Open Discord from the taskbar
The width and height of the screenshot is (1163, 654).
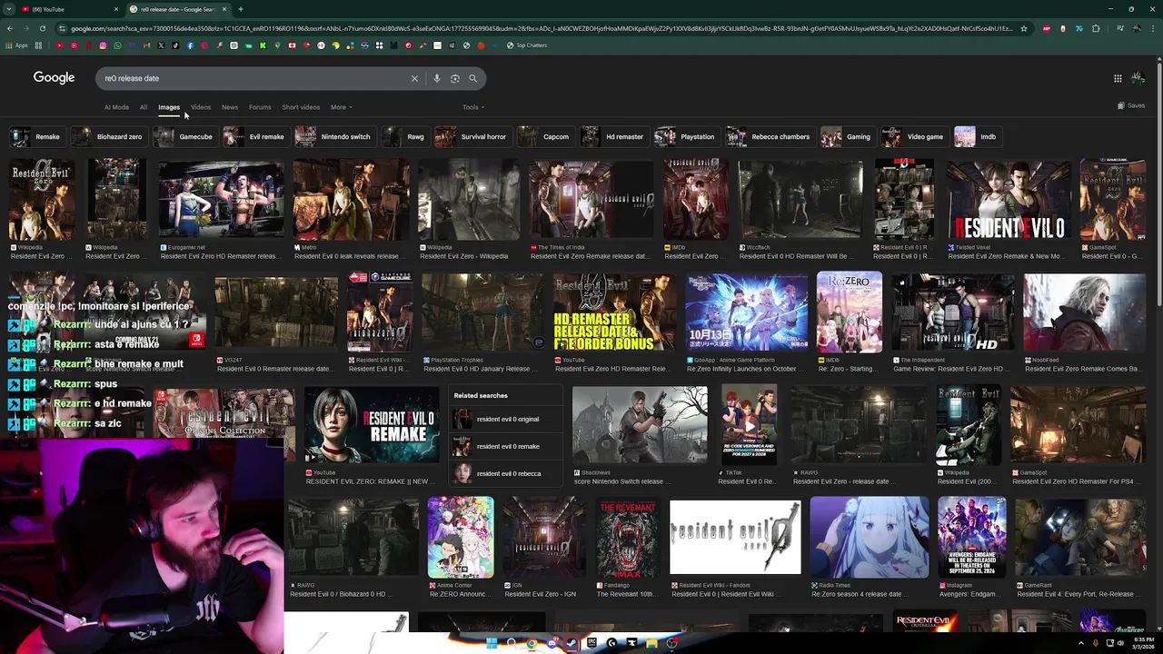(x=552, y=643)
